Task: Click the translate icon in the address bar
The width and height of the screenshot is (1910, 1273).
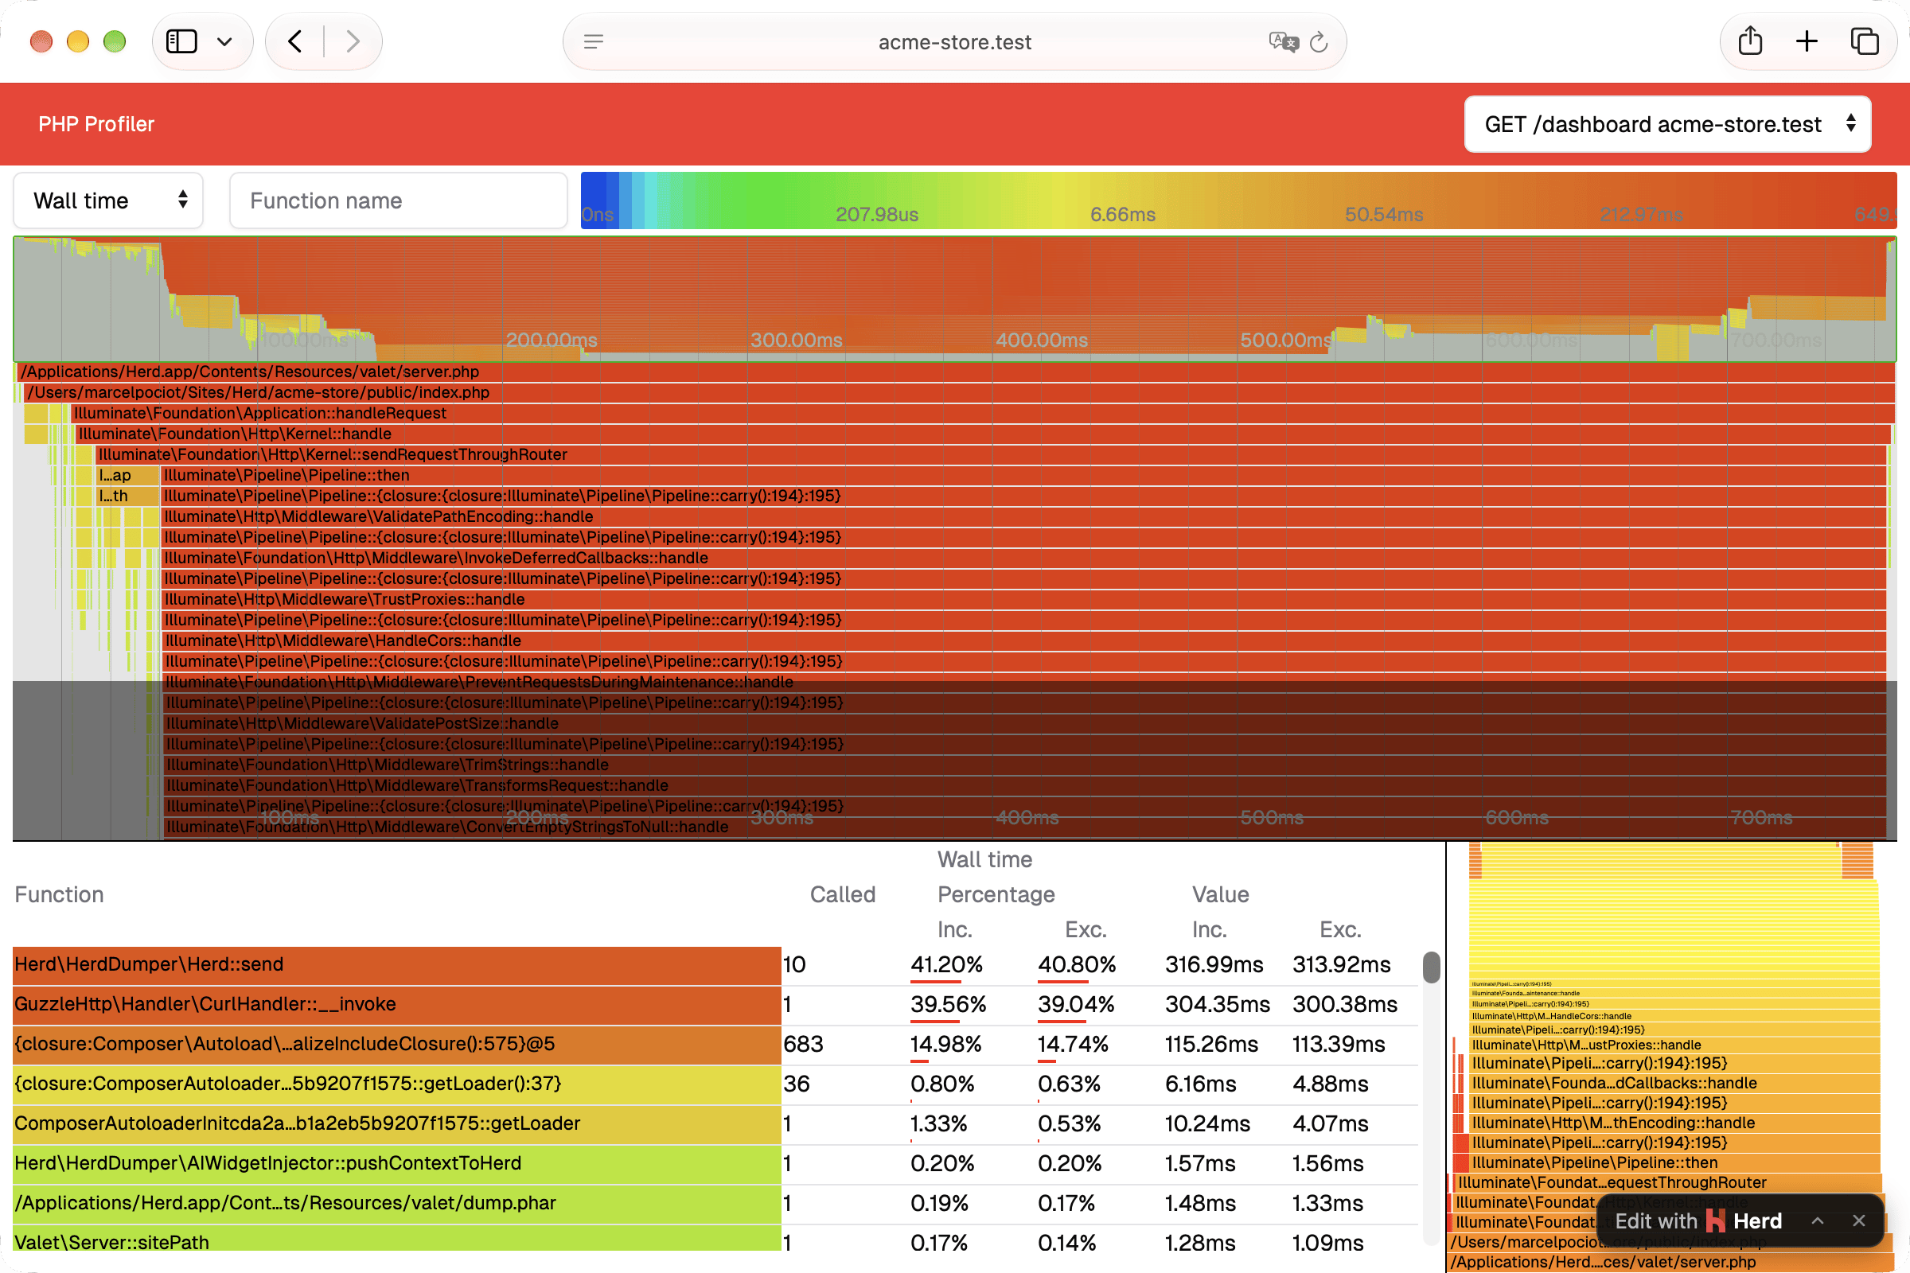Action: (1283, 41)
